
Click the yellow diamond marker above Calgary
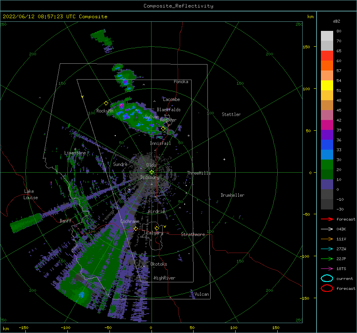point(157,228)
